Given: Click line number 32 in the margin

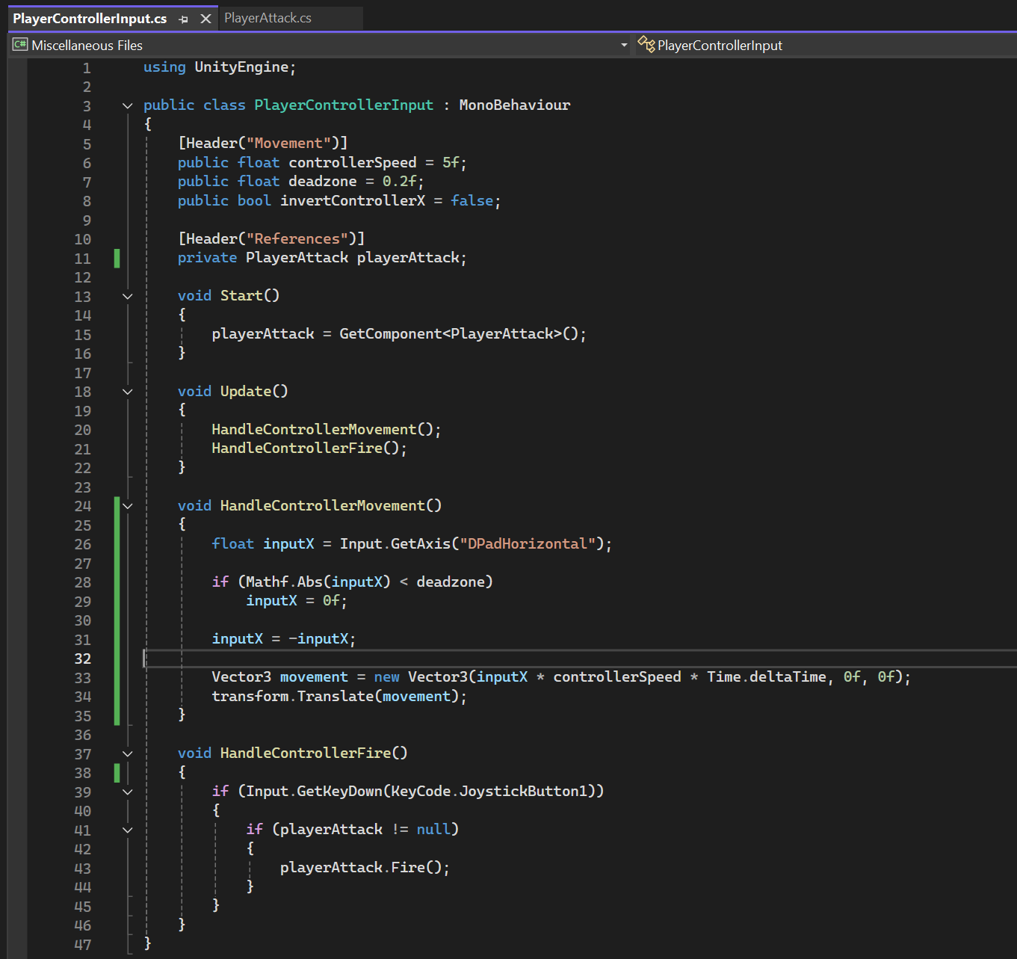Looking at the screenshot, I should (x=83, y=659).
